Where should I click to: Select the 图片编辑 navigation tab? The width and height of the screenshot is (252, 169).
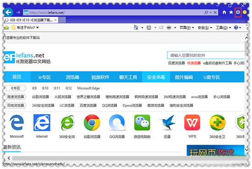[x=184, y=77]
